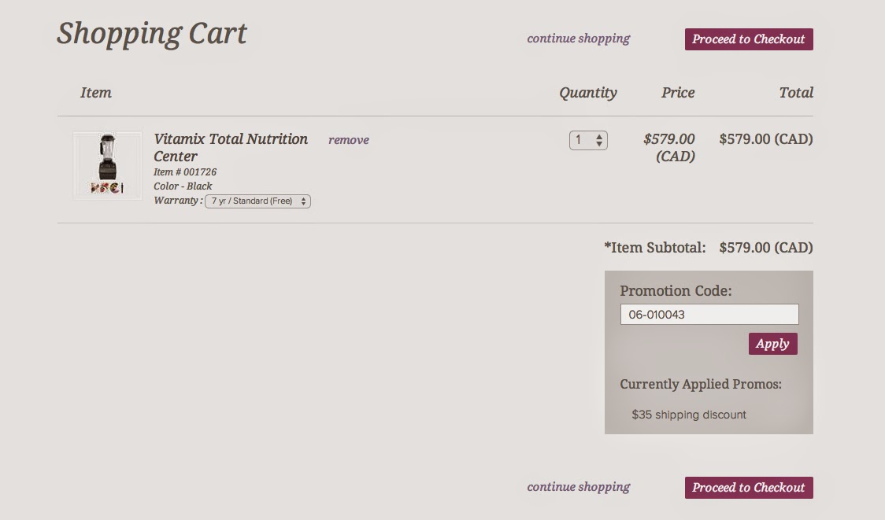This screenshot has height=520, width=885.
Task: Click the Item column header
Action: coord(96,93)
